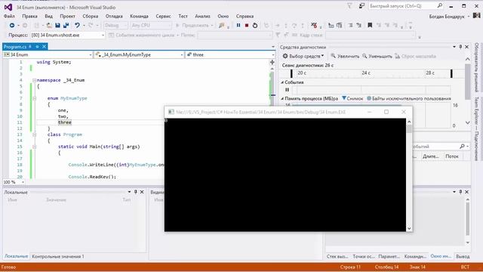Viewport: 483px width, 272px height.
Task: Click the Find in Files icon
Action: tap(221, 25)
